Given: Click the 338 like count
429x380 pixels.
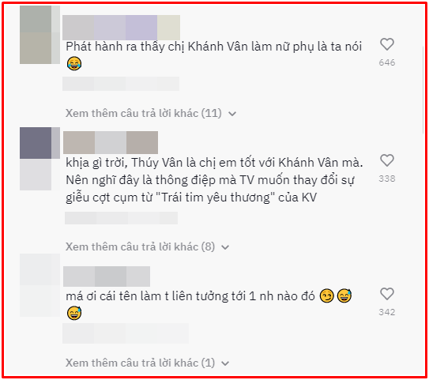Looking at the screenshot, I should pos(387,179).
